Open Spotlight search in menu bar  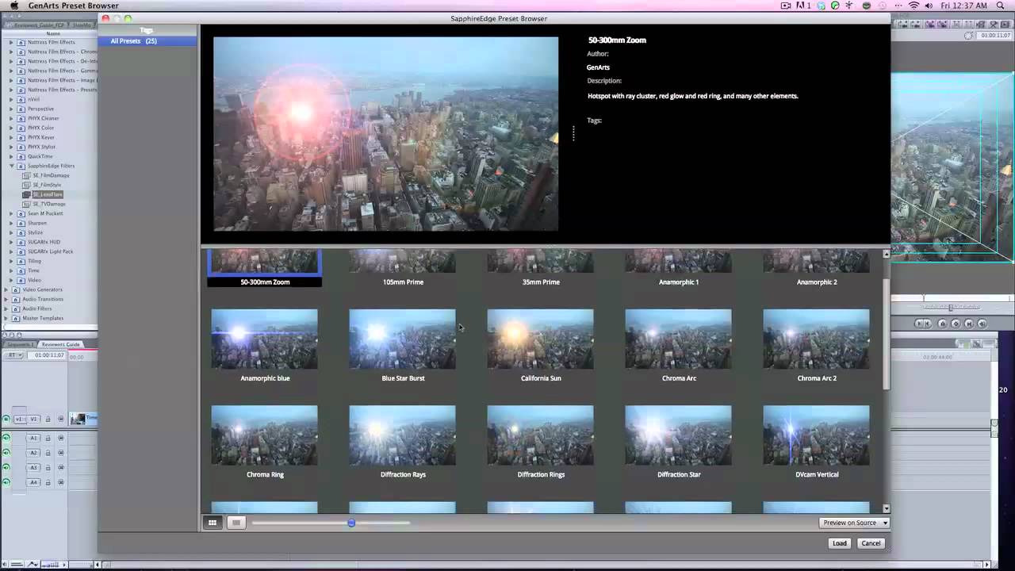tap(1000, 6)
